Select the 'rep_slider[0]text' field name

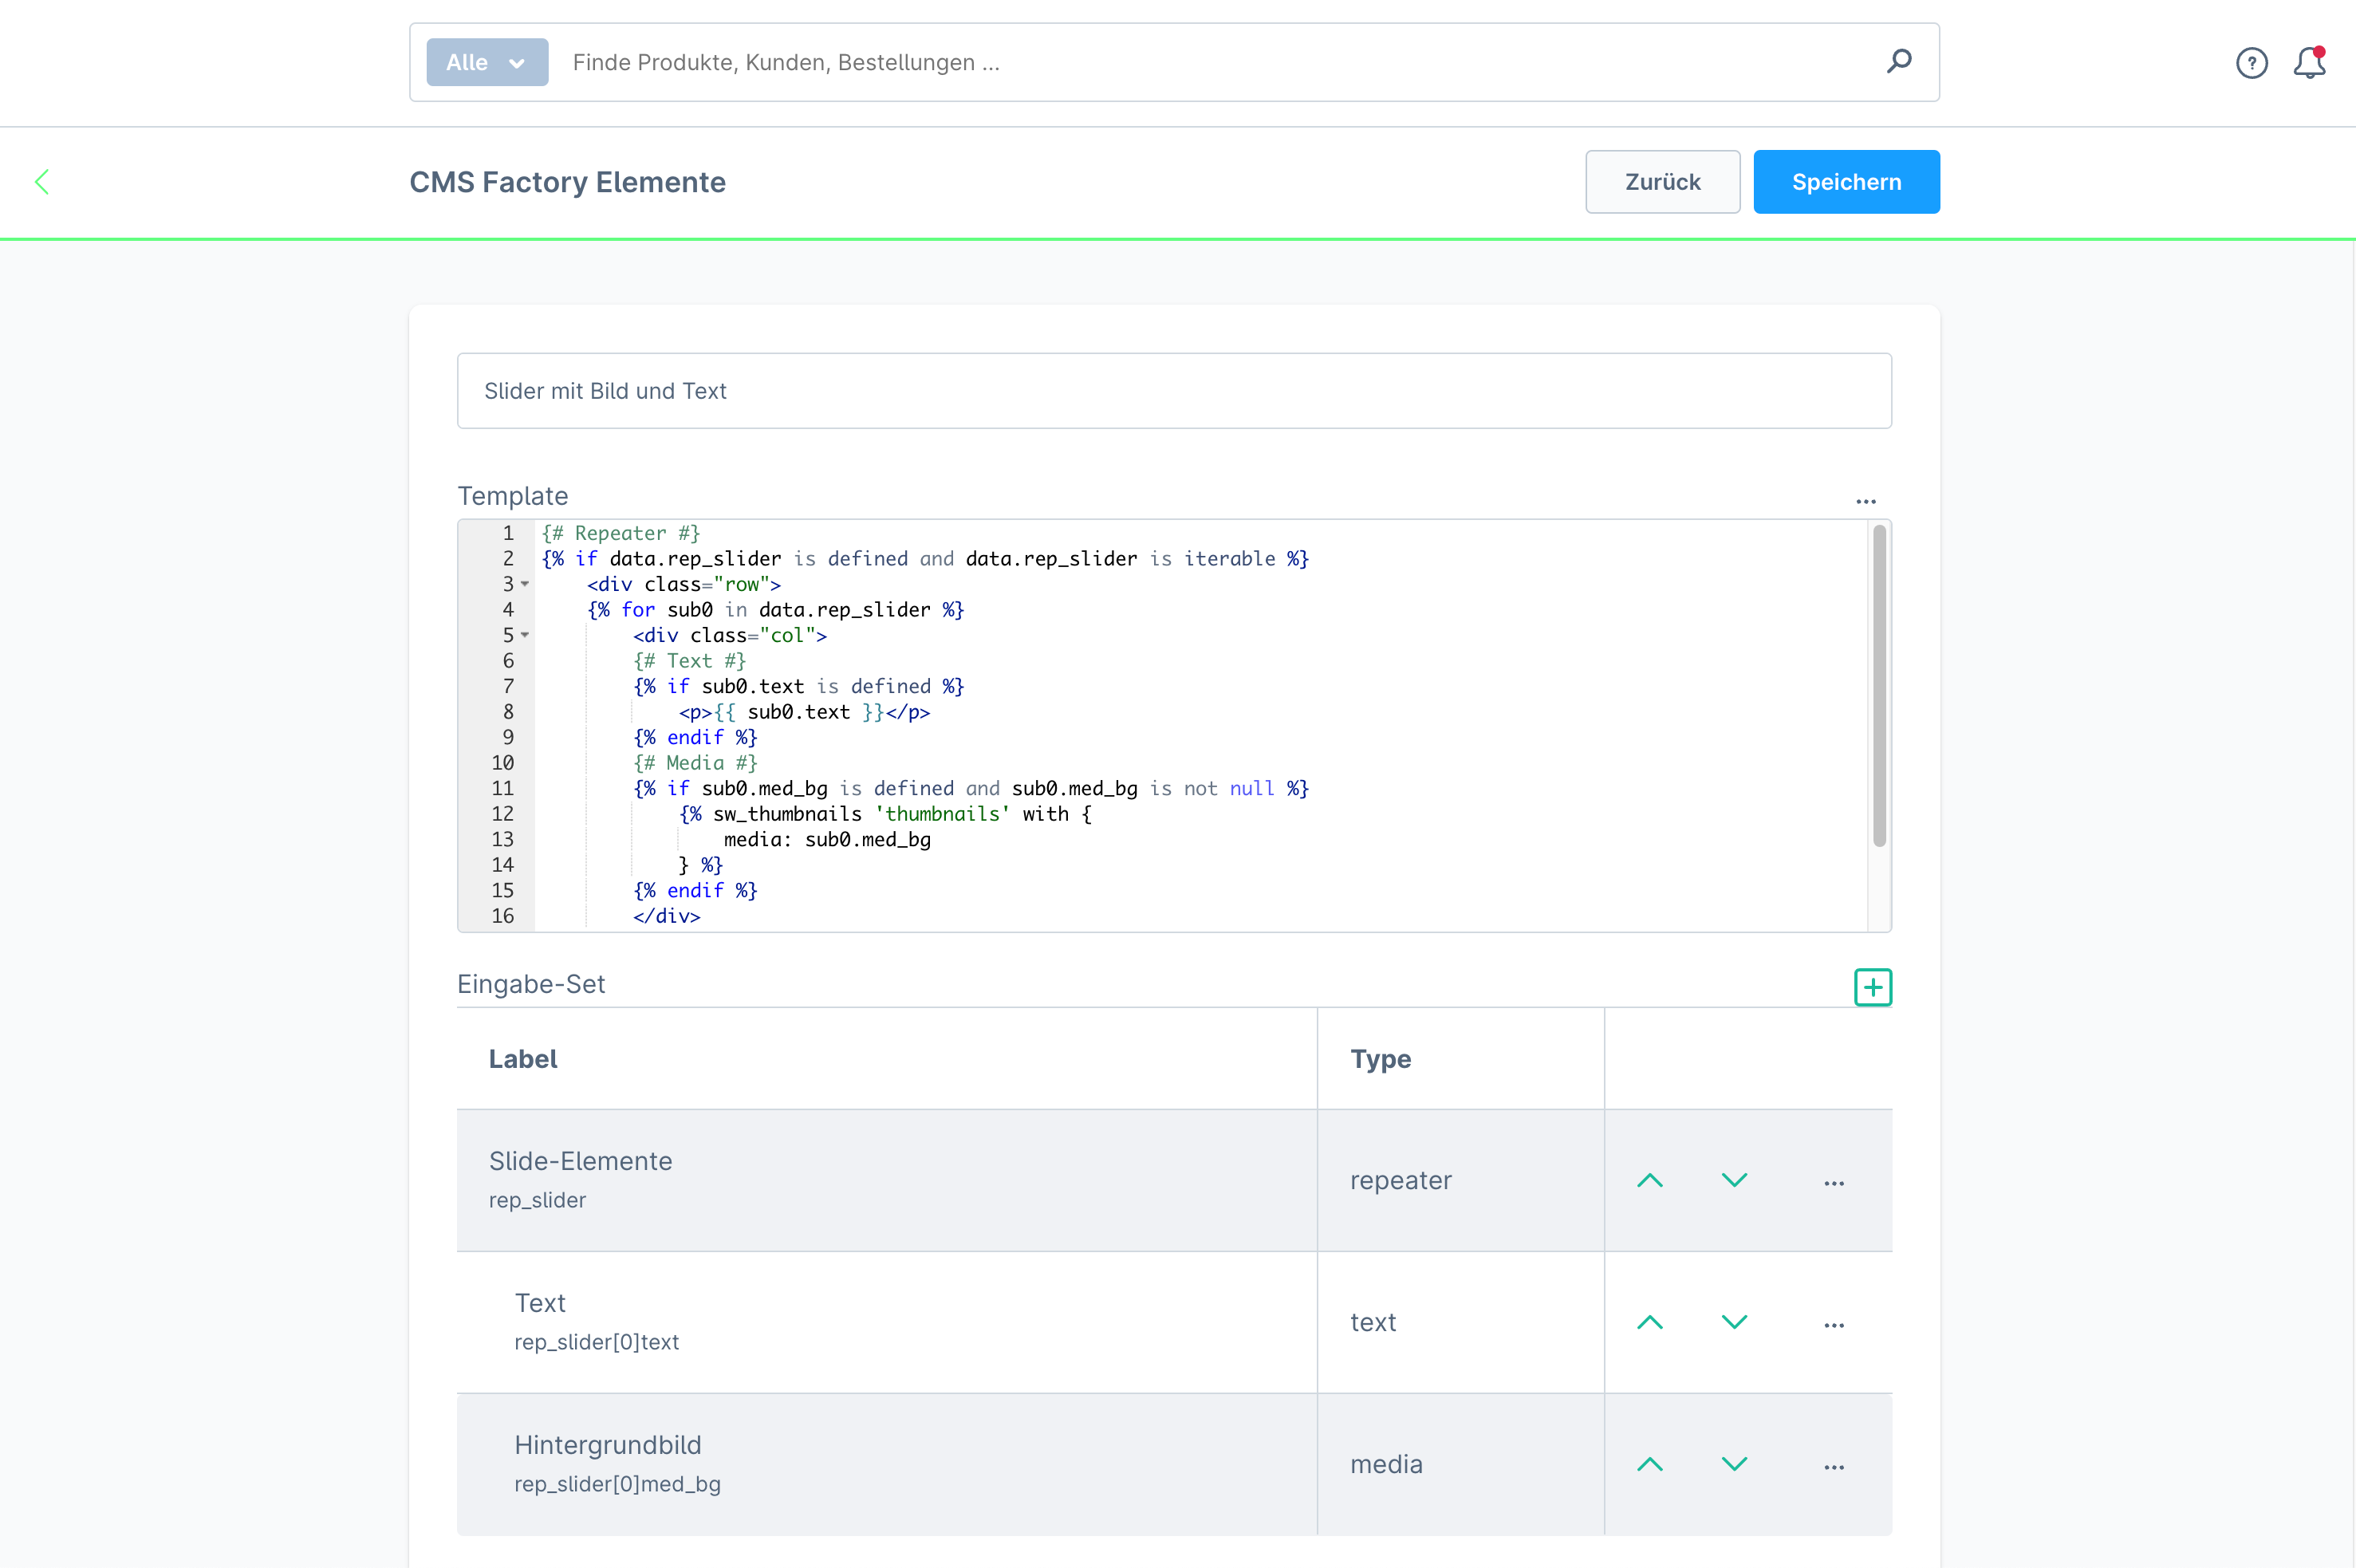[597, 1342]
